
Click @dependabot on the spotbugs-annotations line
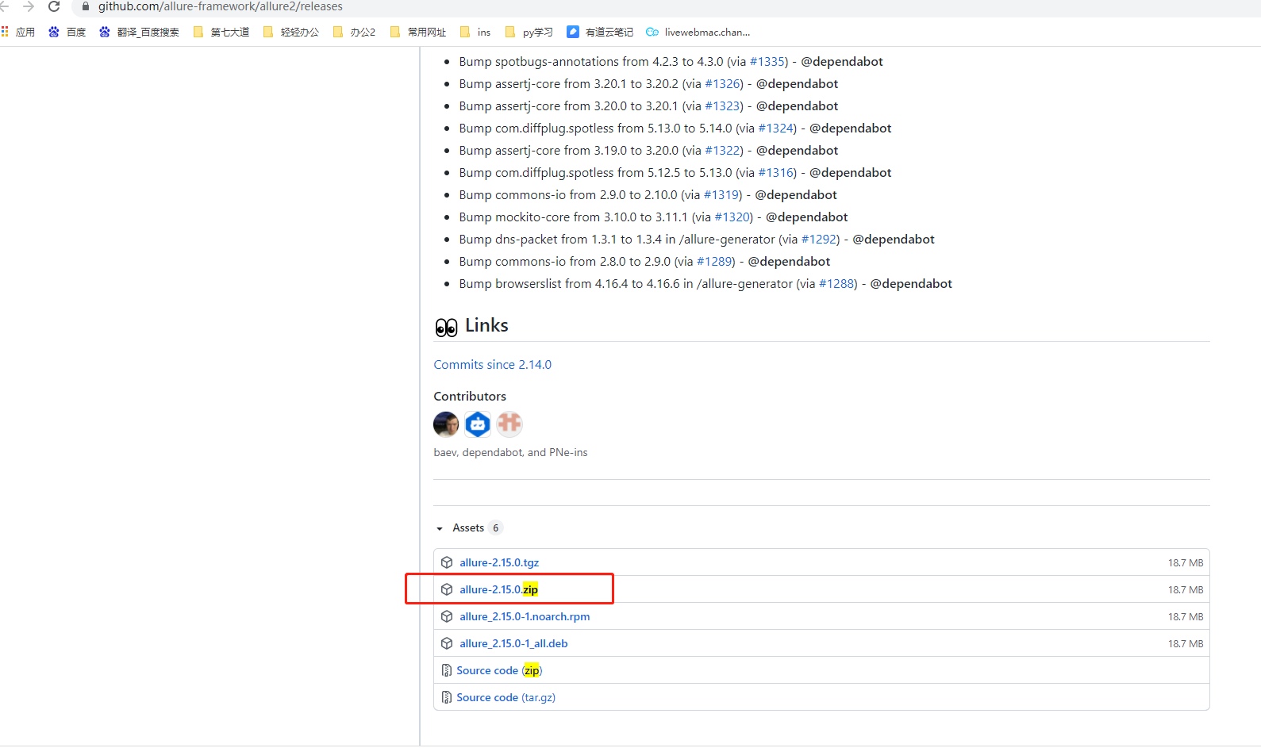point(842,62)
